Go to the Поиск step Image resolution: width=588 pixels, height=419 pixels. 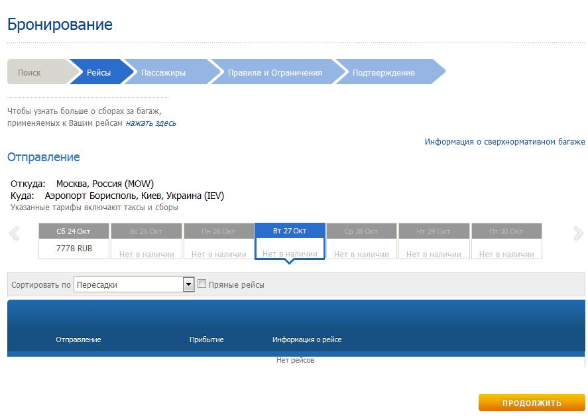click(30, 72)
